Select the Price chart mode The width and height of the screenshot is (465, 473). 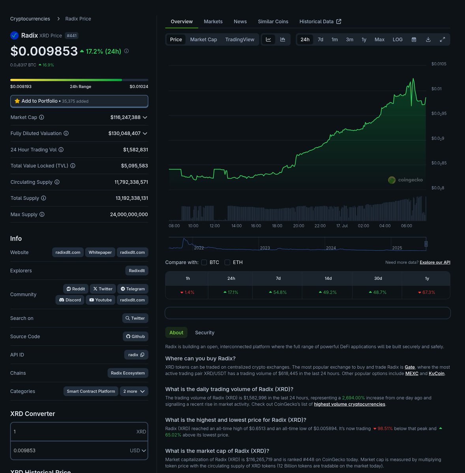click(x=176, y=39)
